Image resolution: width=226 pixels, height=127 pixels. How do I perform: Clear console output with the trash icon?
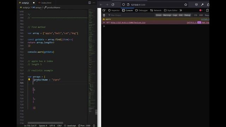[x=104, y=15]
